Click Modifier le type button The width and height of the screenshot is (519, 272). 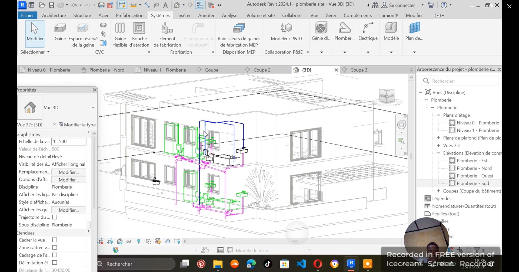pyautogui.click(x=77, y=125)
